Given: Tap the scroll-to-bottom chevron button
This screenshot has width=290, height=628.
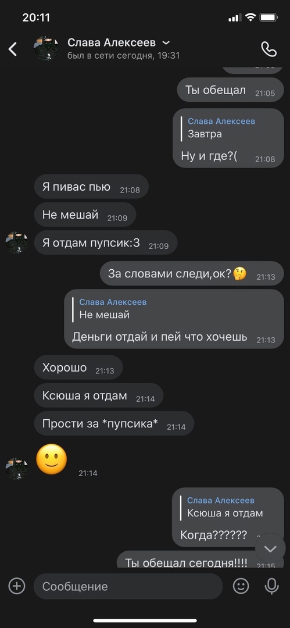Looking at the screenshot, I should [270, 548].
